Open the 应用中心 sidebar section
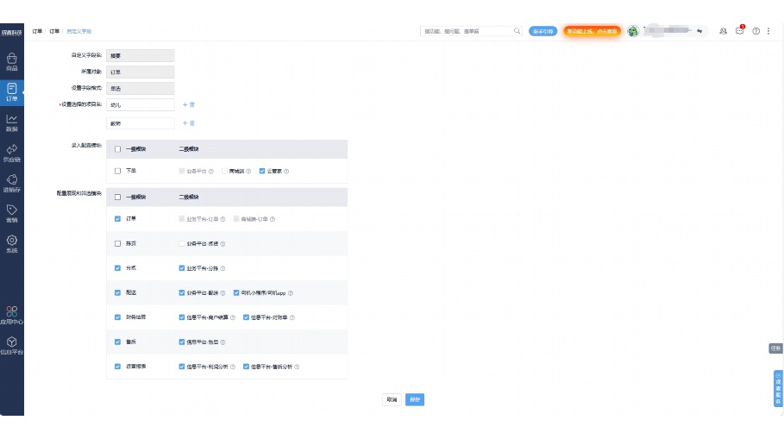 (x=11, y=316)
